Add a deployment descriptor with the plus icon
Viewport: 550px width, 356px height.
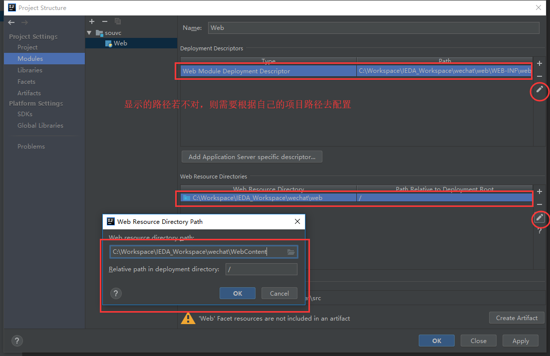pyautogui.click(x=540, y=63)
